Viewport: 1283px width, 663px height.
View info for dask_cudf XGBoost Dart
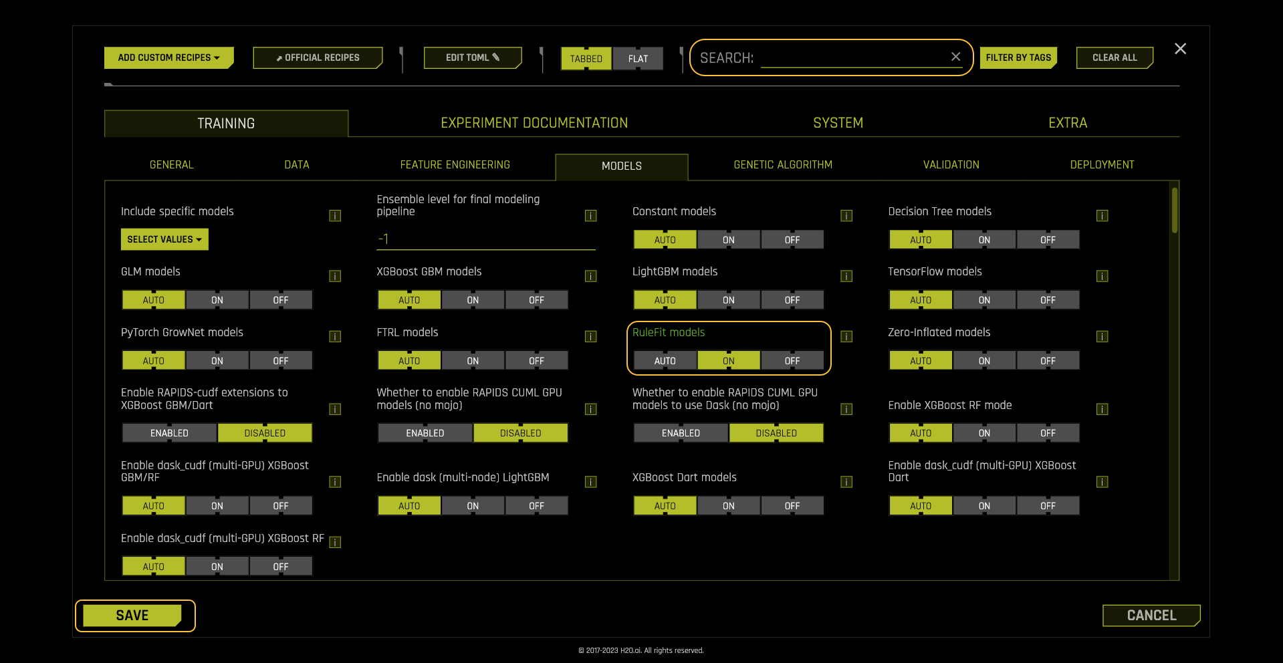(1102, 482)
